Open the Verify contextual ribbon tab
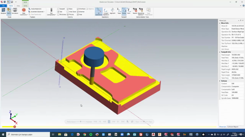The width and height of the screenshot is (245, 137). 25,6
